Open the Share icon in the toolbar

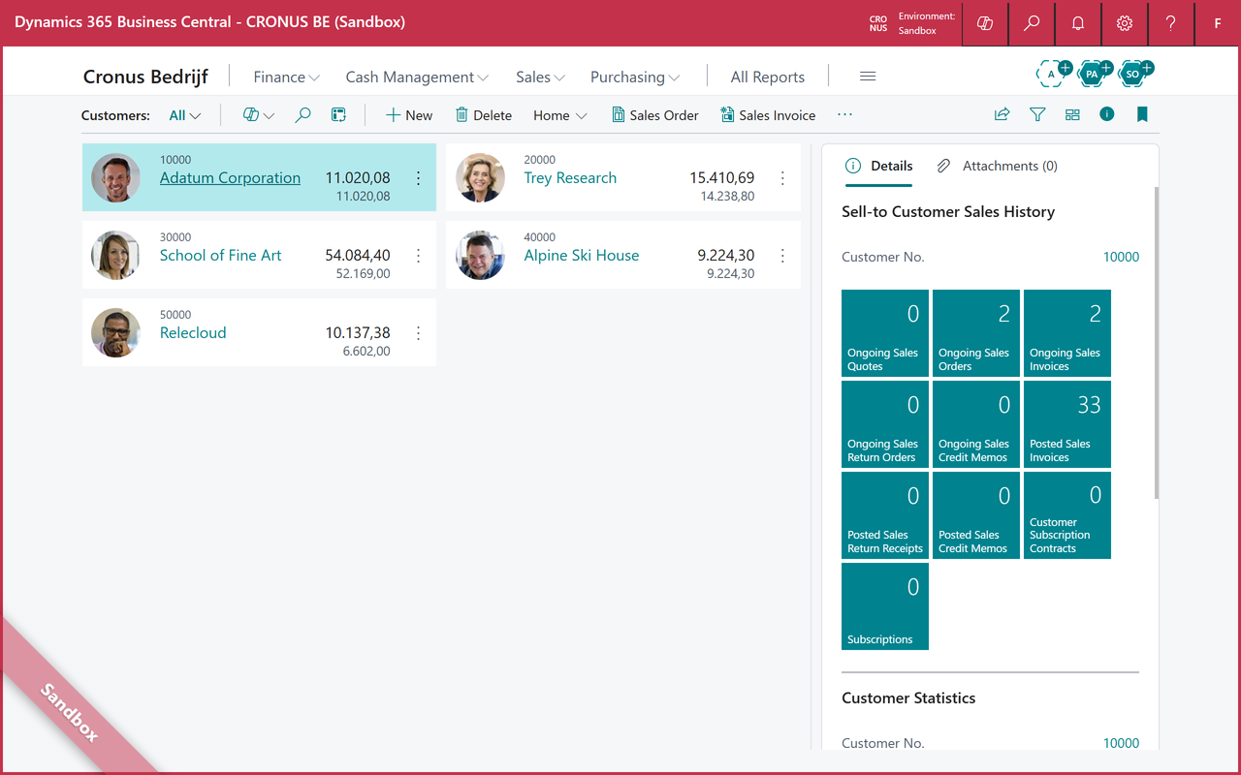(x=1002, y=114)
